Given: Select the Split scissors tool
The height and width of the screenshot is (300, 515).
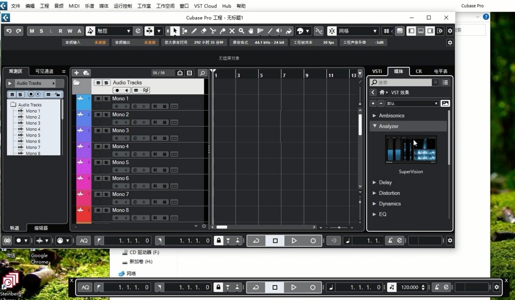Looking at the screenshot, I should (213, 31).
